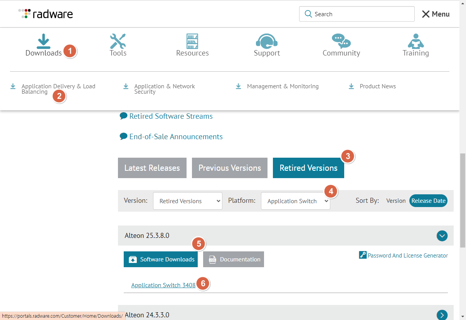
Task: Open the Version dropdown
Action: [x=188, y=201]
